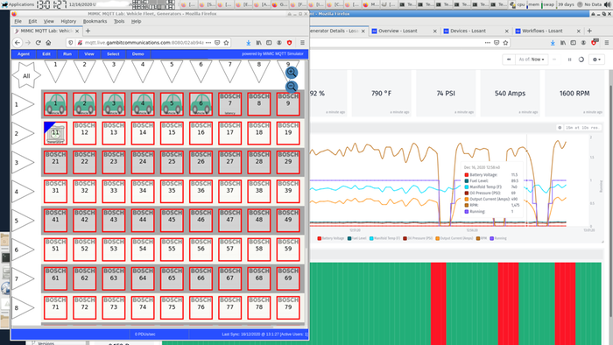Click uBlock shield icon in MIMIC window
This screenshot has height=345, width=613.
point(290,43)
